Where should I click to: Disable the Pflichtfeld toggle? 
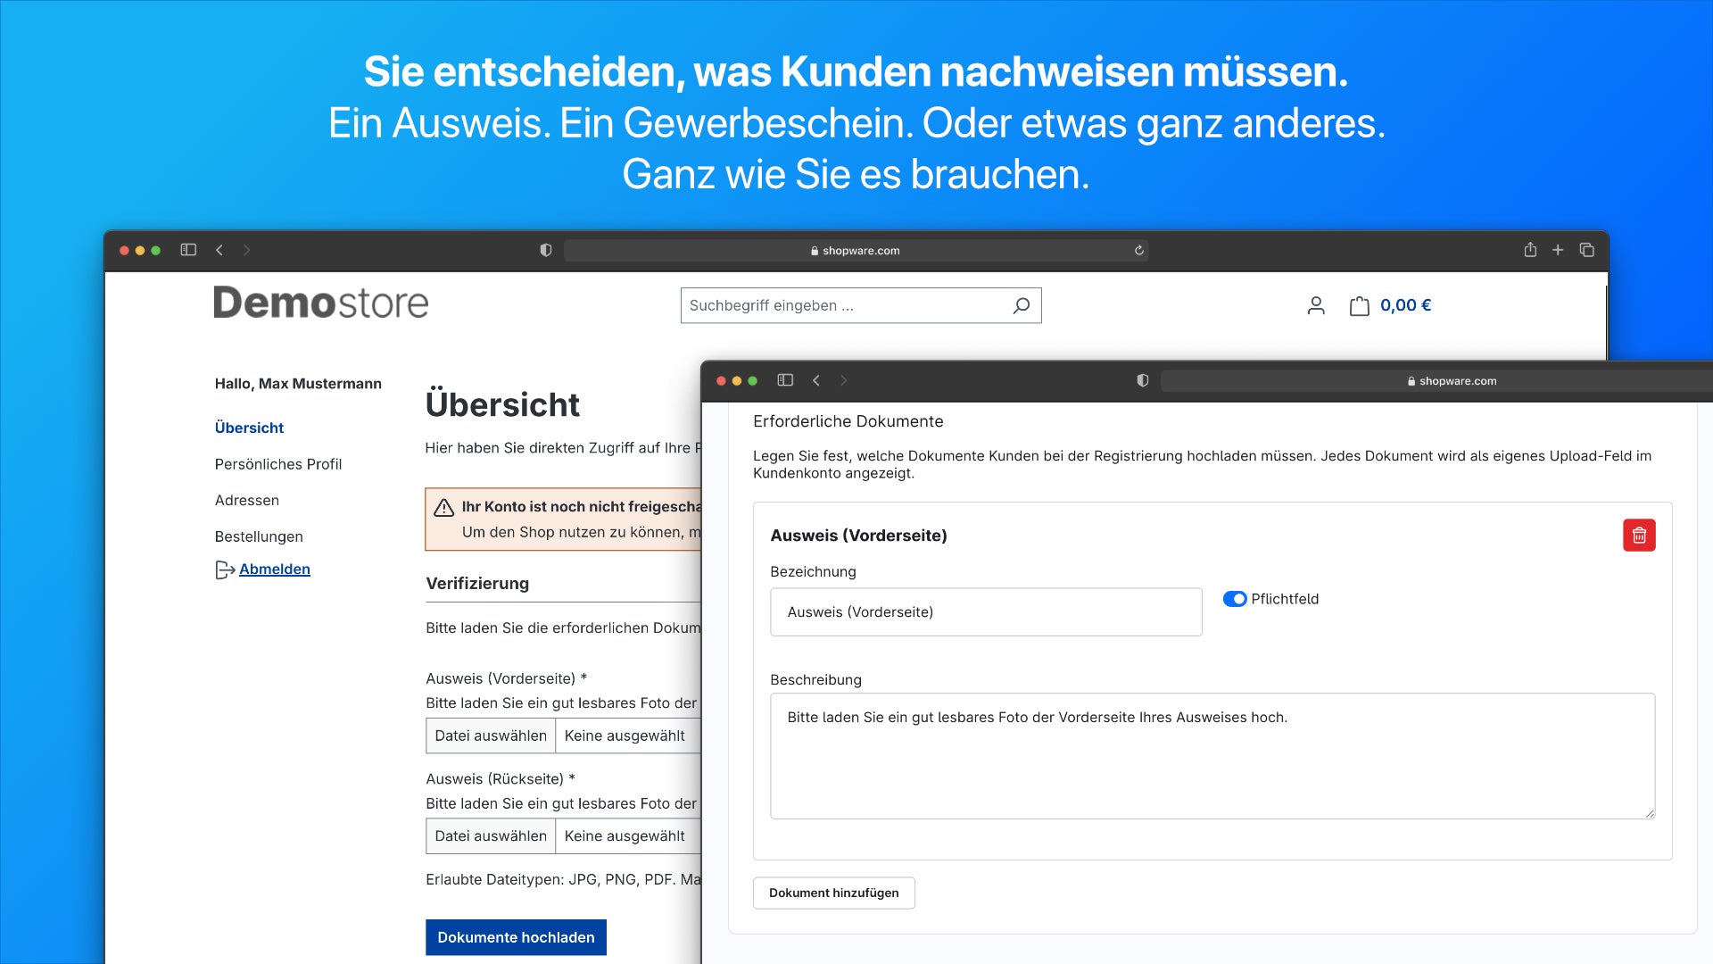[1235, 599]
